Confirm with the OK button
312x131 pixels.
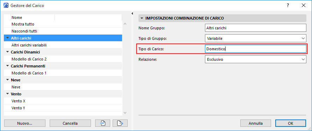click(291, 123)
